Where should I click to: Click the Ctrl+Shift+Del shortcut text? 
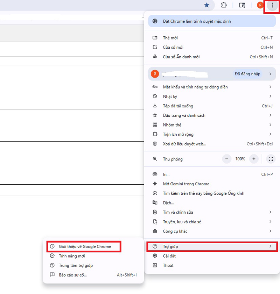[x=260, y=144]
